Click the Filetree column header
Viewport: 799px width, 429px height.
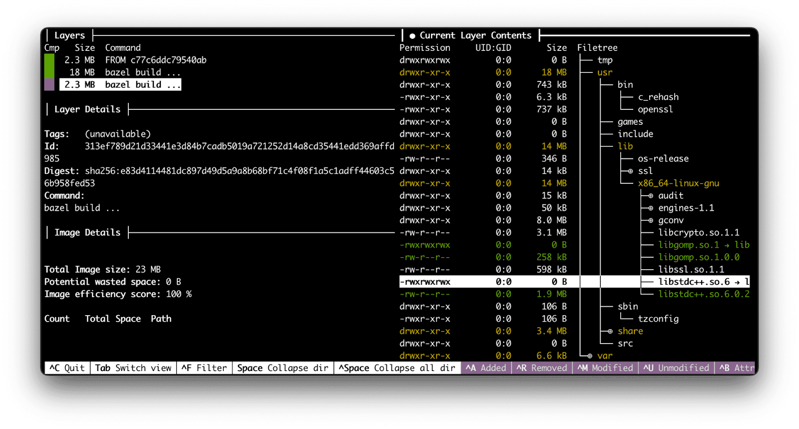coord(597,48)
